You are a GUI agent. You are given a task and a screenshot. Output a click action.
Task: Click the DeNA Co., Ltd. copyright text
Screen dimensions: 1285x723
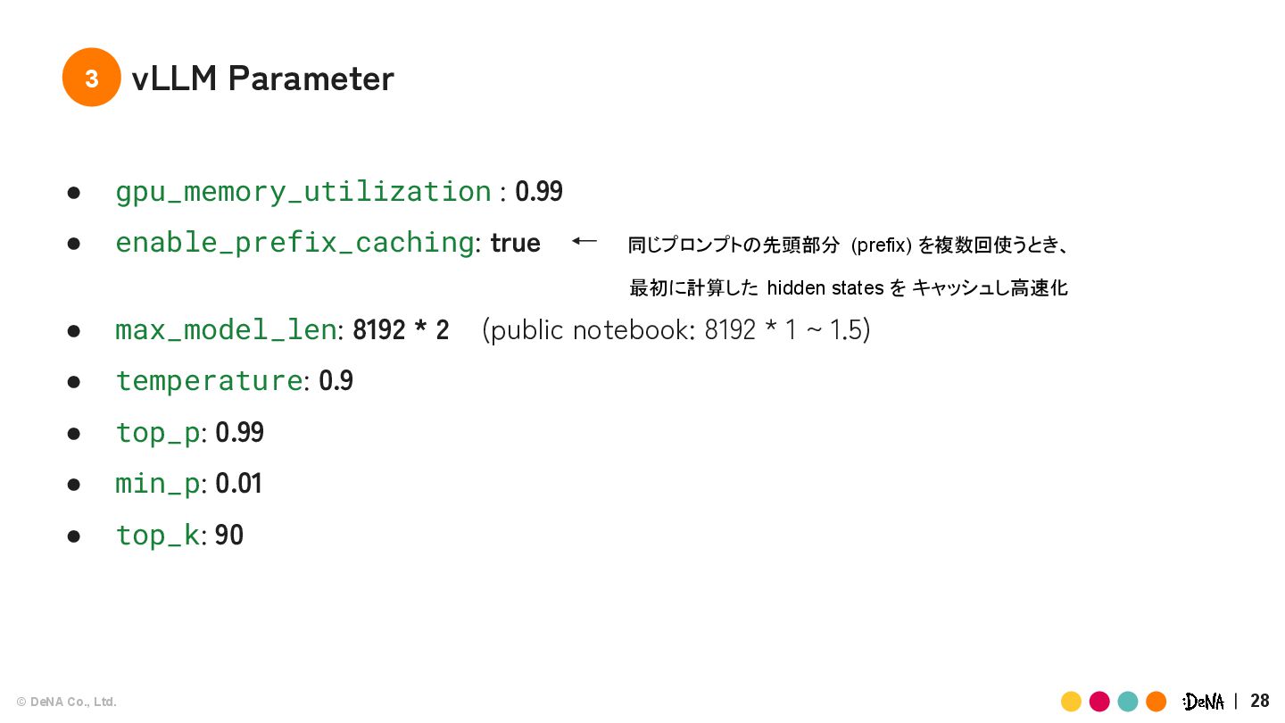pyautogui.click(x=67, y=702)
